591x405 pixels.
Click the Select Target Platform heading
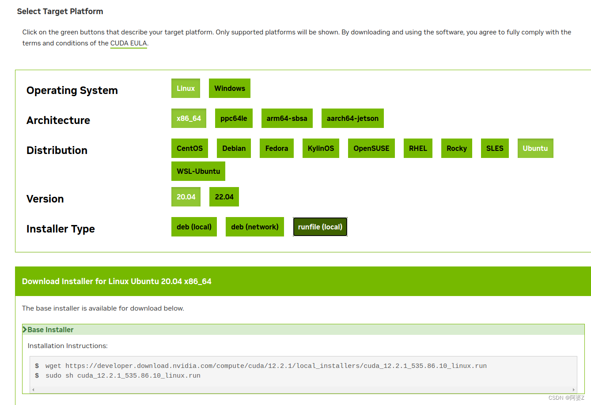[x=60, y=11]
